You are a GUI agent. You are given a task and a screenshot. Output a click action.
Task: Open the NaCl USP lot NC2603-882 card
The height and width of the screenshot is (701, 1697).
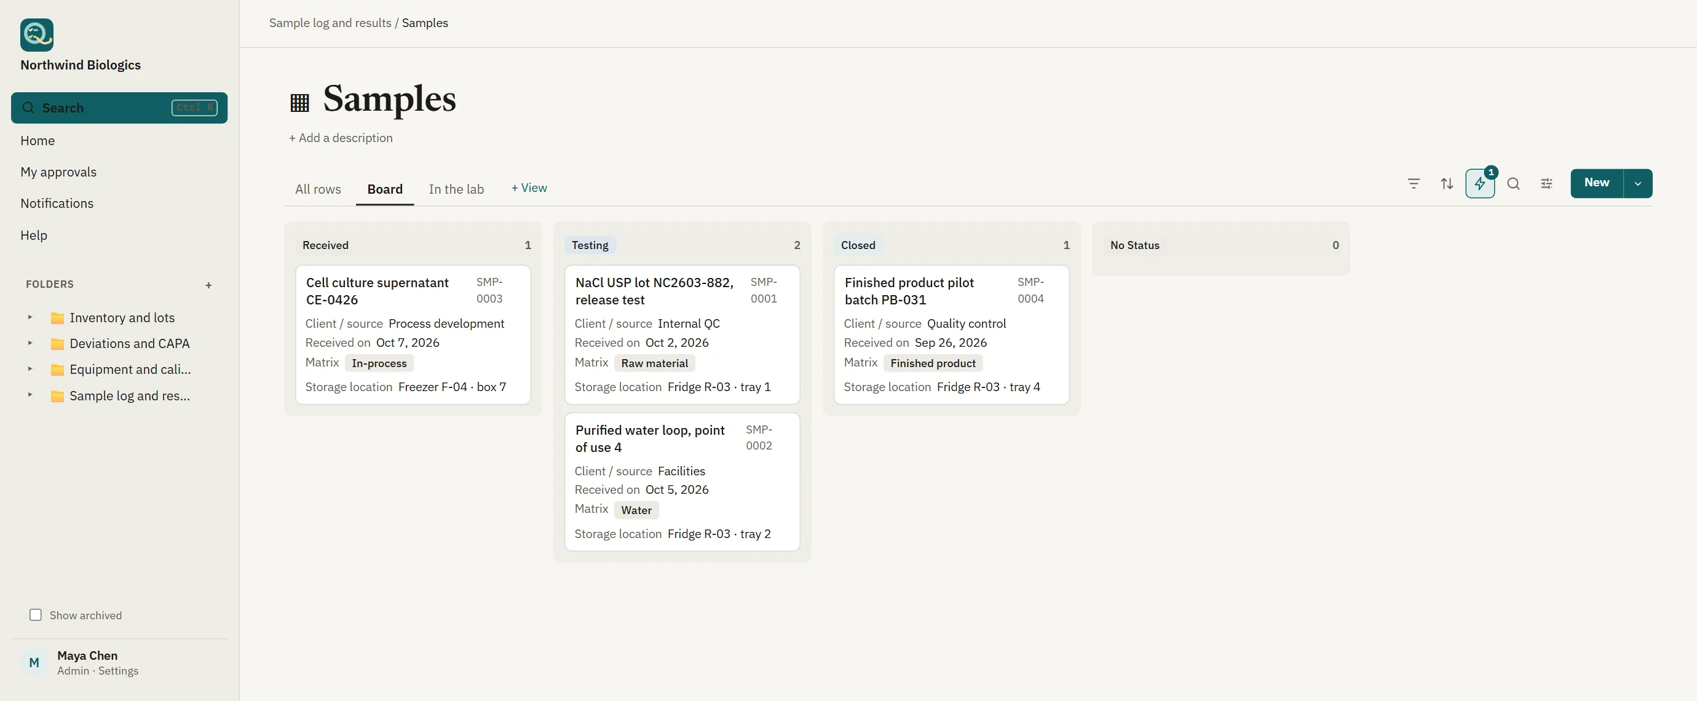click(x=682, y=335)
